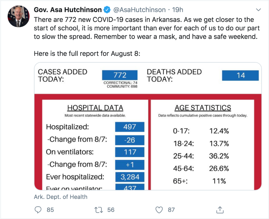Click the blue verified badge
Image resolution: width=269 pixels, height=219 pixels.
pos(107,10)
